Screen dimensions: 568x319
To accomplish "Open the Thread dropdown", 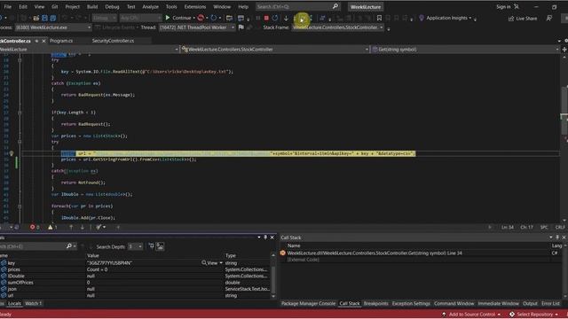I will coord(197,27).
